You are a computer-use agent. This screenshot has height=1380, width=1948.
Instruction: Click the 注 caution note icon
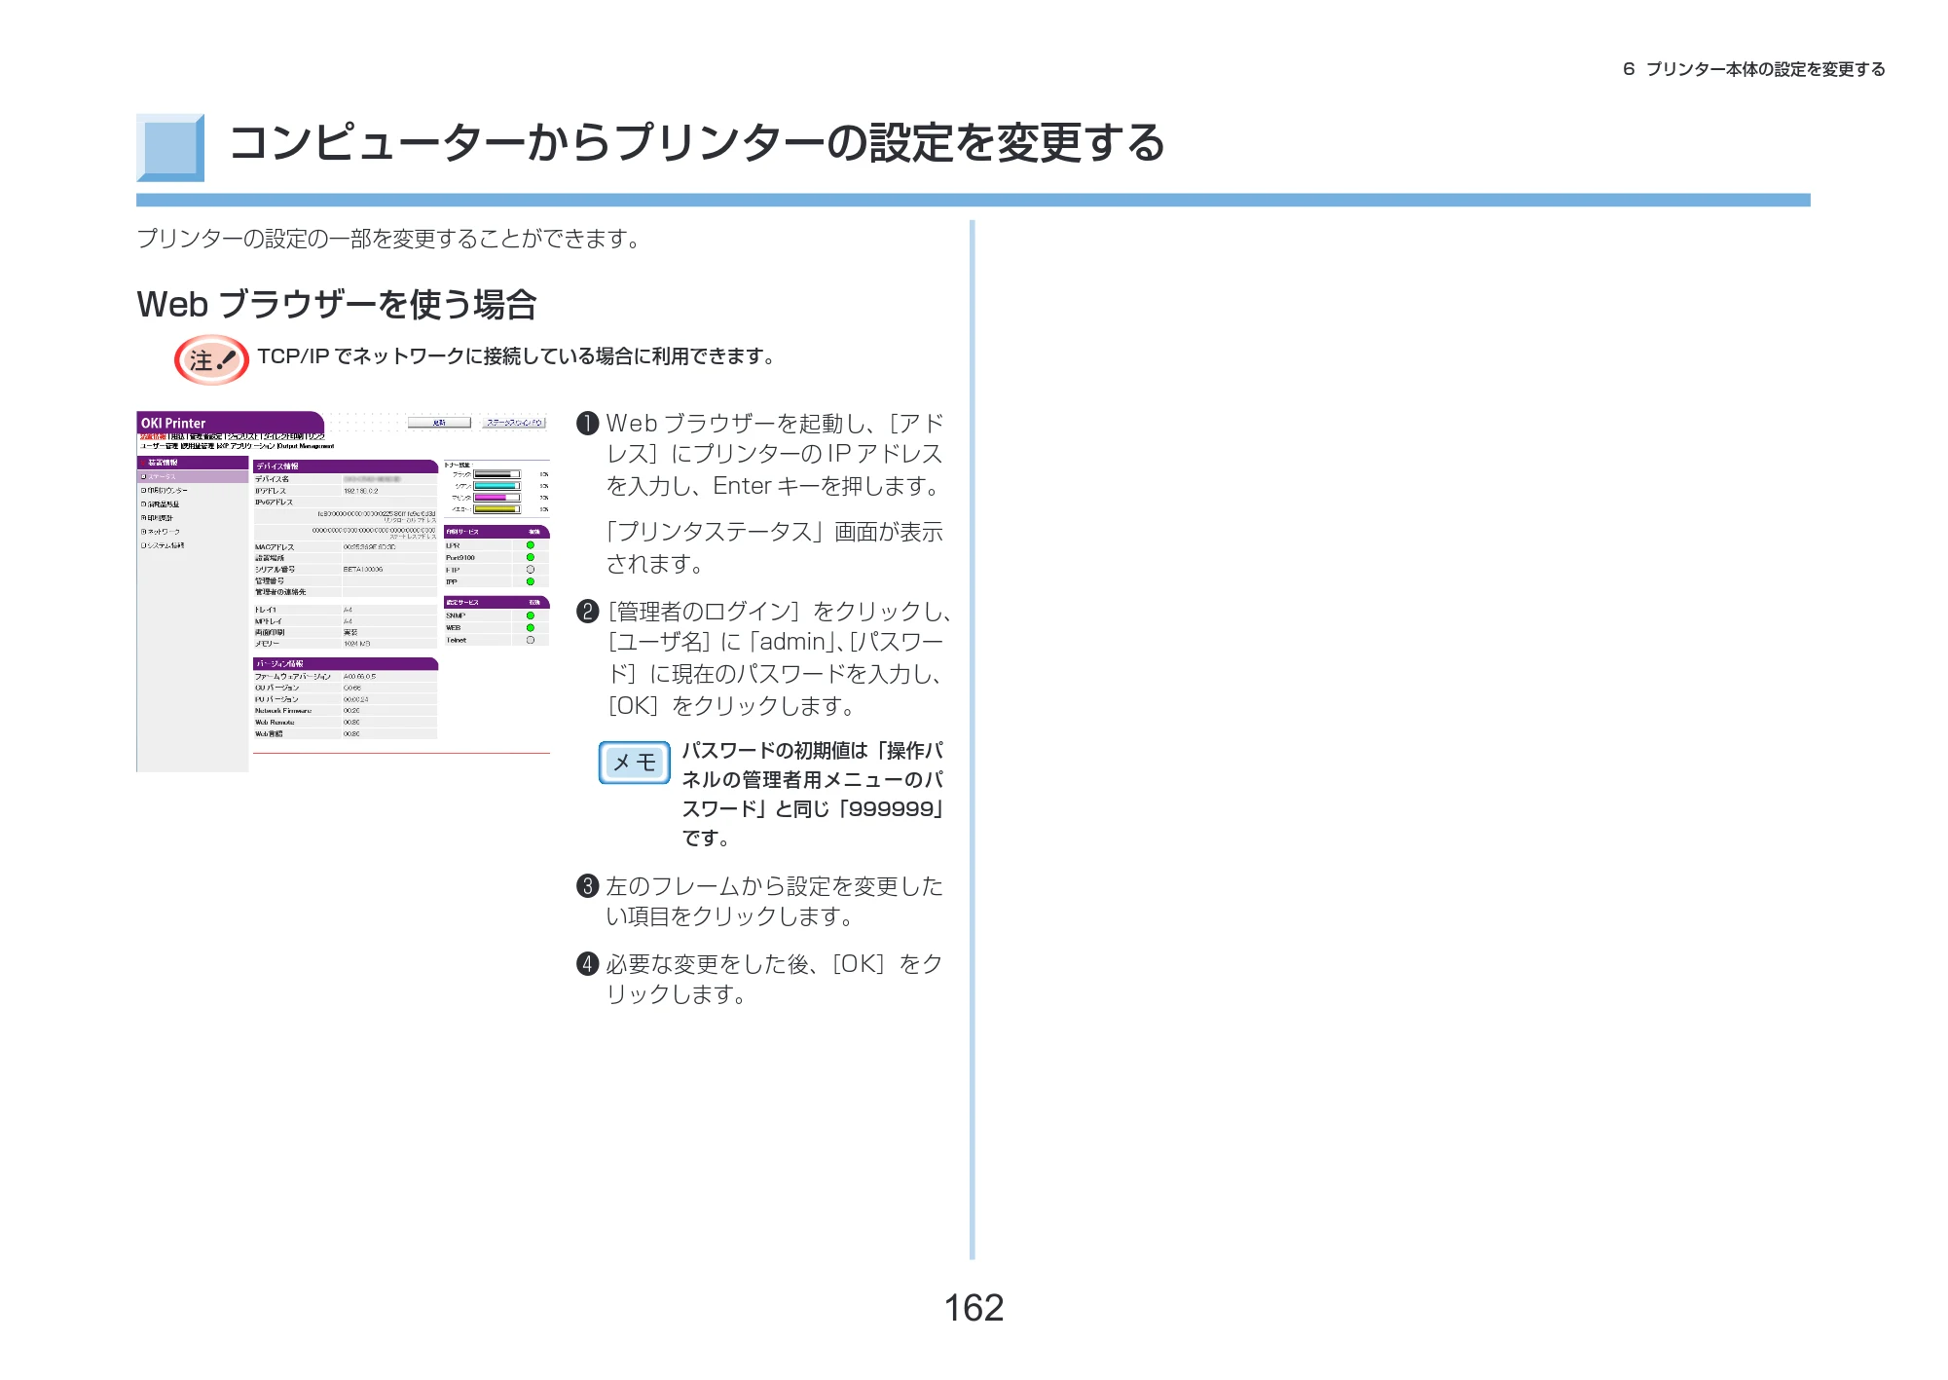(211, 359)
